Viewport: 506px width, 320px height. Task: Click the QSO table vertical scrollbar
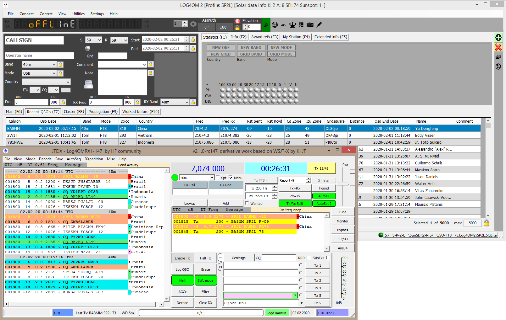(x=488, y=168)
